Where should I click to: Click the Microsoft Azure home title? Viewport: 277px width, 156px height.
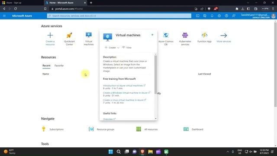(x=22, y=16)
